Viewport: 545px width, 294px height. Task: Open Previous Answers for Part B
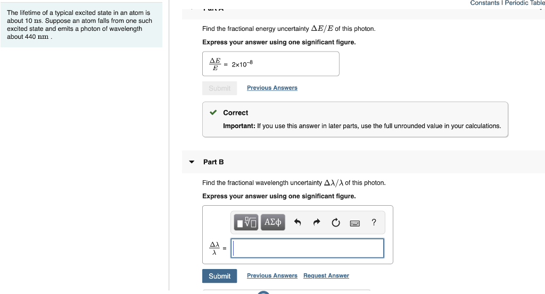(272, 275)
